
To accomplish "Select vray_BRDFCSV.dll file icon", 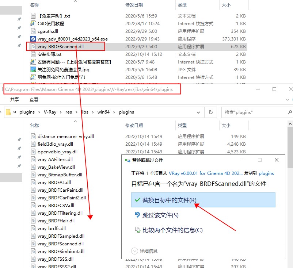I will point(33,205).
